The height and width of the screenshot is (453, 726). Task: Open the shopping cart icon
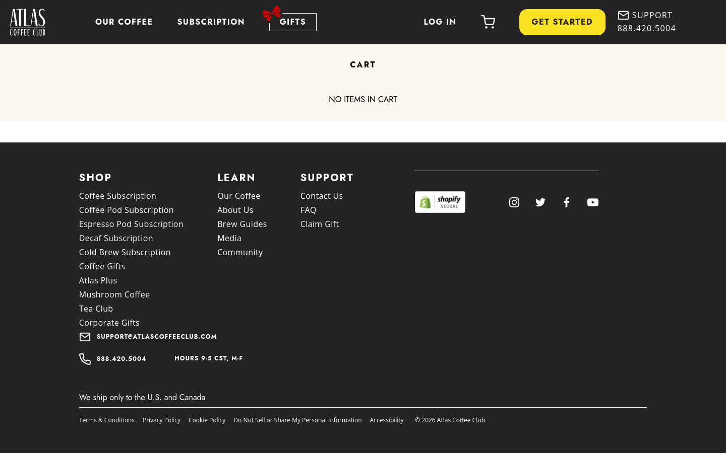[488, 22]
